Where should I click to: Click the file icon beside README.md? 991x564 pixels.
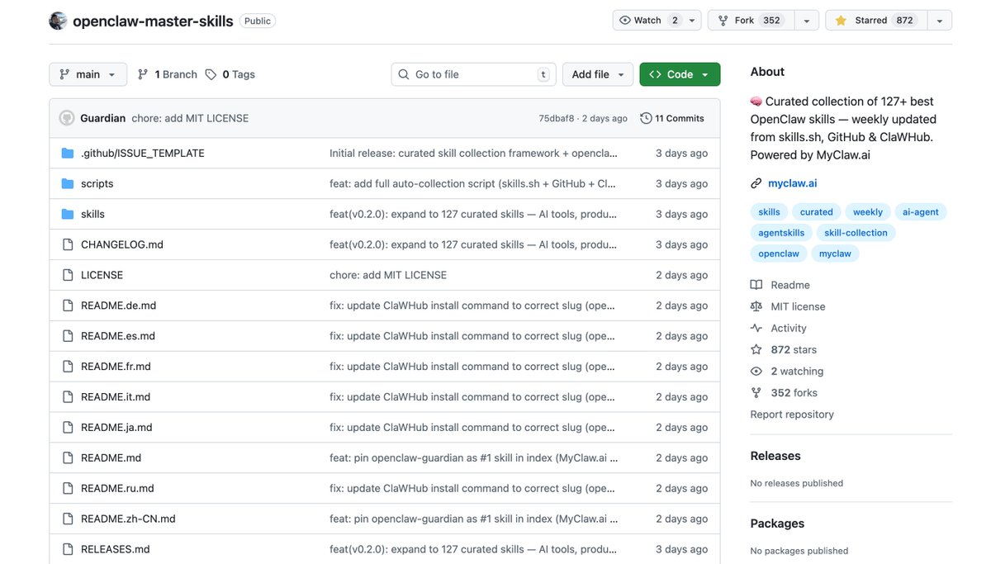pos(68,457)
